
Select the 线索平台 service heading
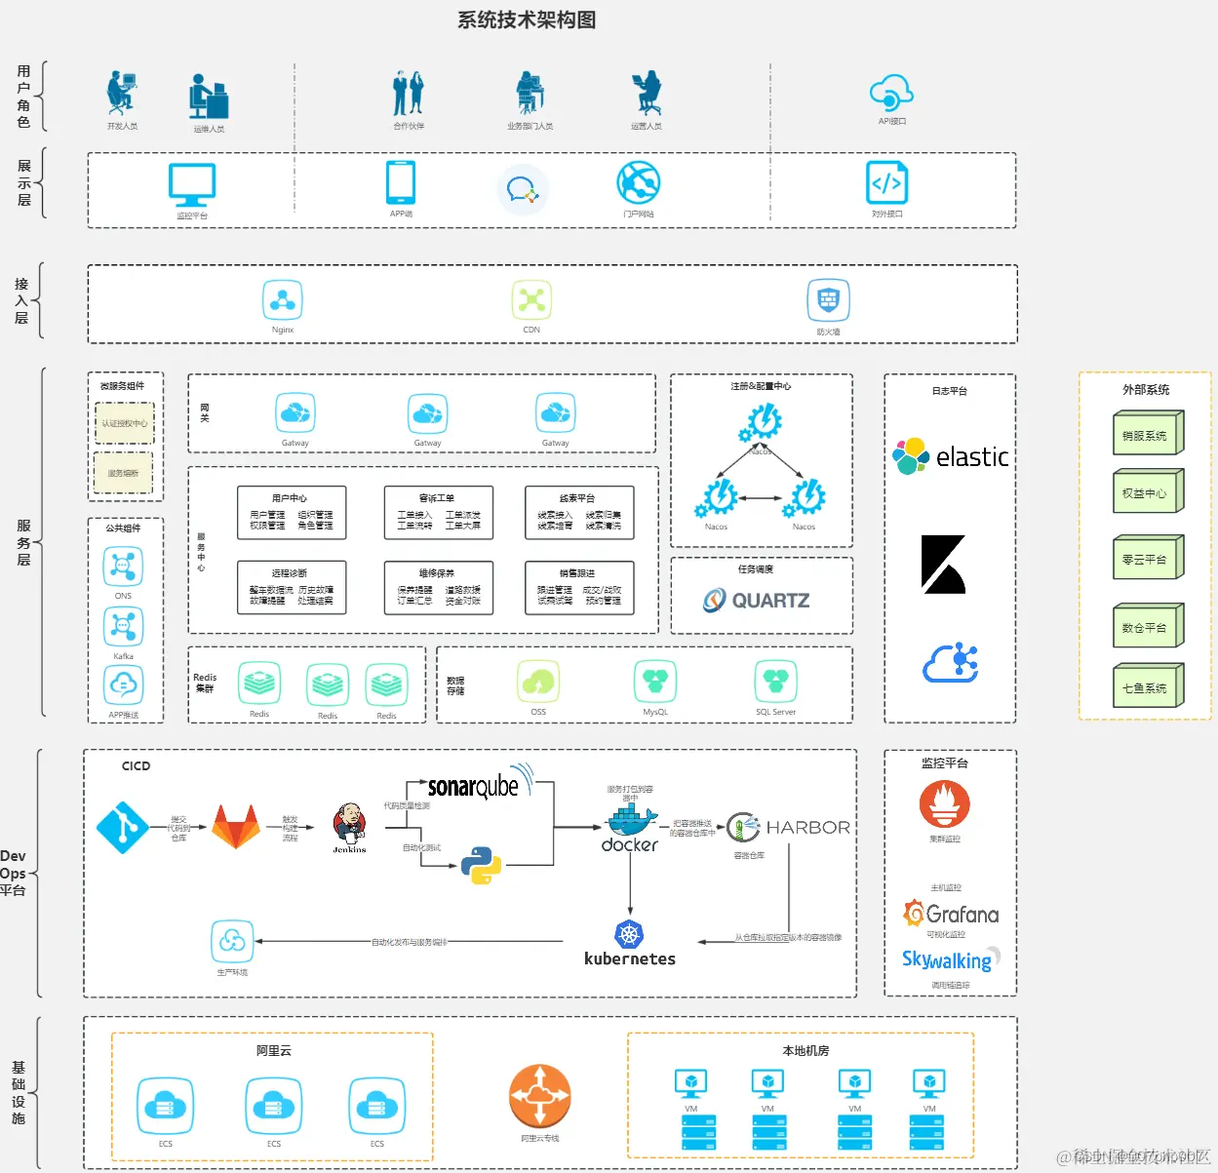(x=577, y=497)
